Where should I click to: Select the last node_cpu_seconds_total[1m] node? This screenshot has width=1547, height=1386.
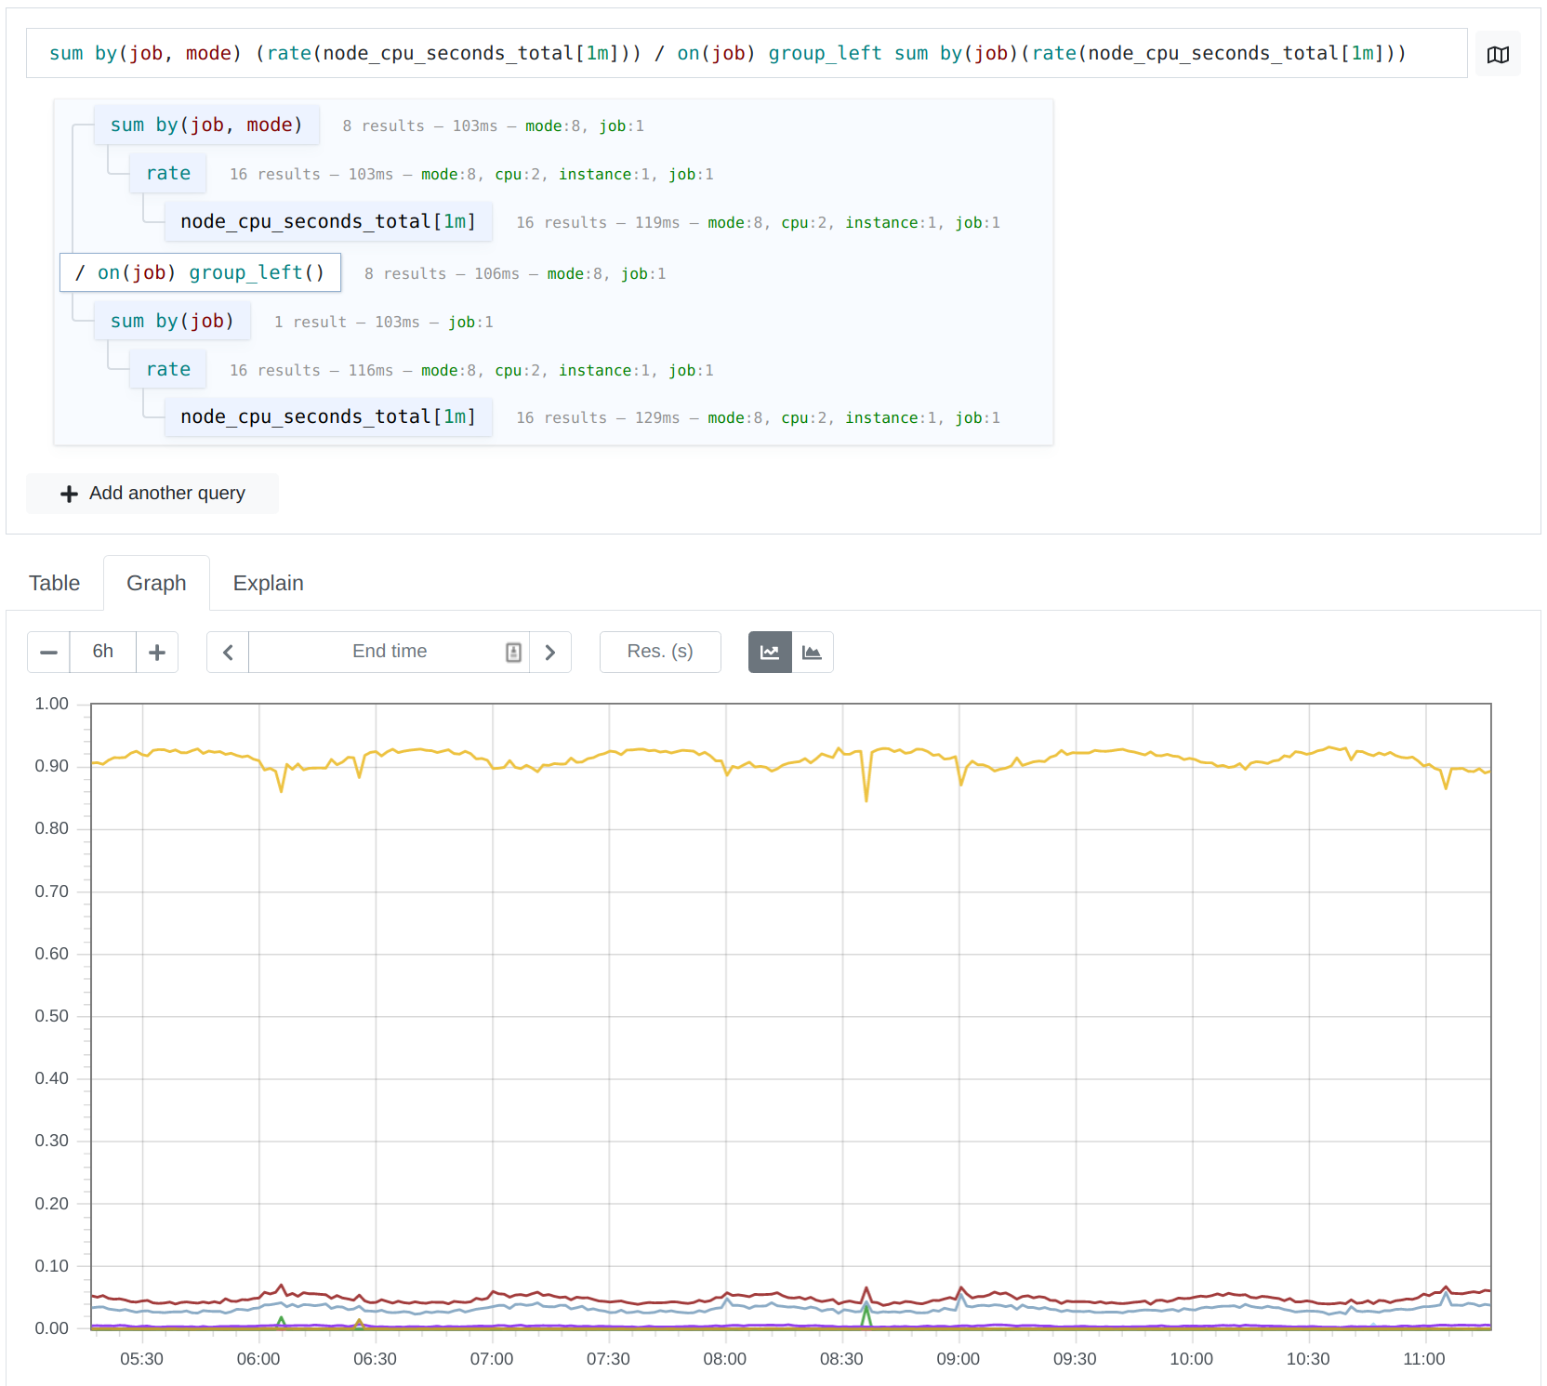point(328,417)
